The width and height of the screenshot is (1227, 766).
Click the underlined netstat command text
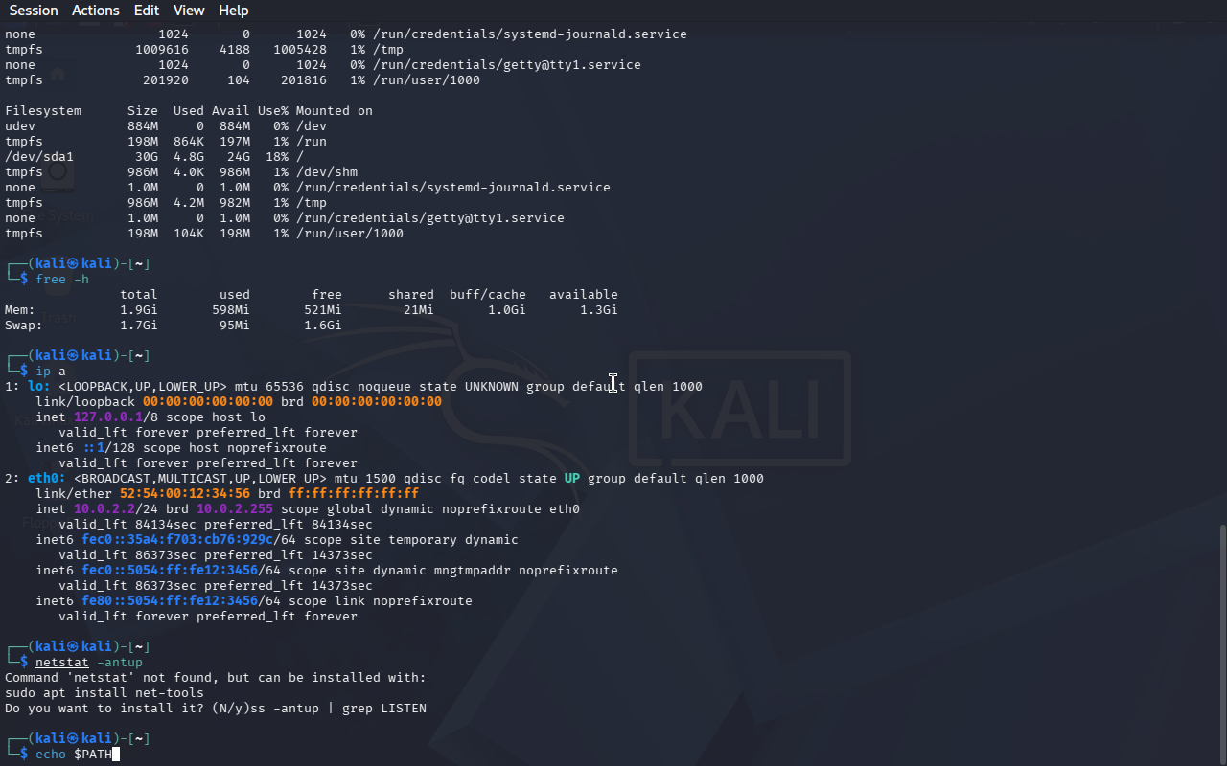tap(61, 663)
